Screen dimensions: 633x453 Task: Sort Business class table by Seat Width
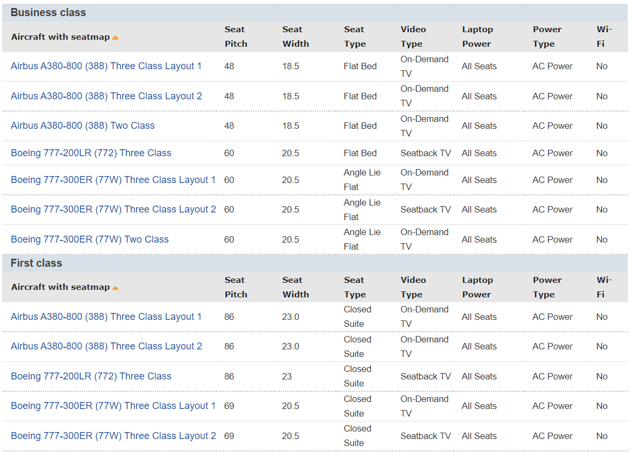tap(295, 36)
